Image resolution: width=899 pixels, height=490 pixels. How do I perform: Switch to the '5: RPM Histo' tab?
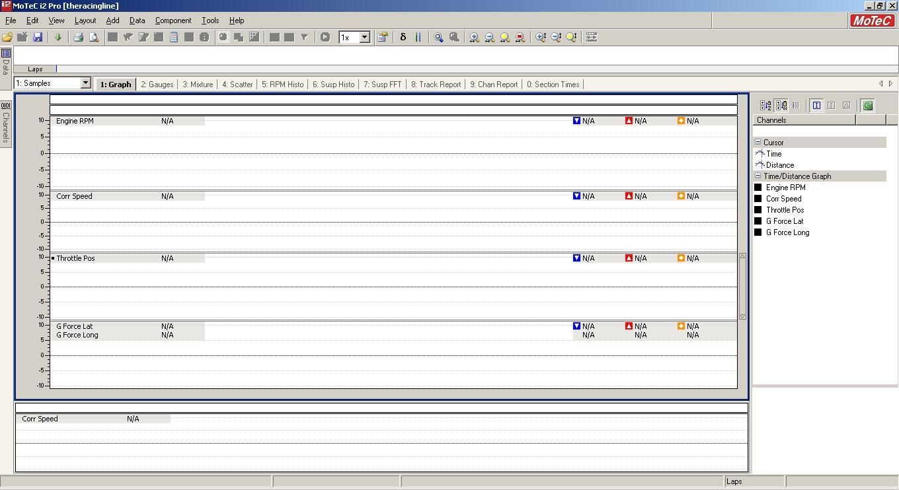coord(282,85)
